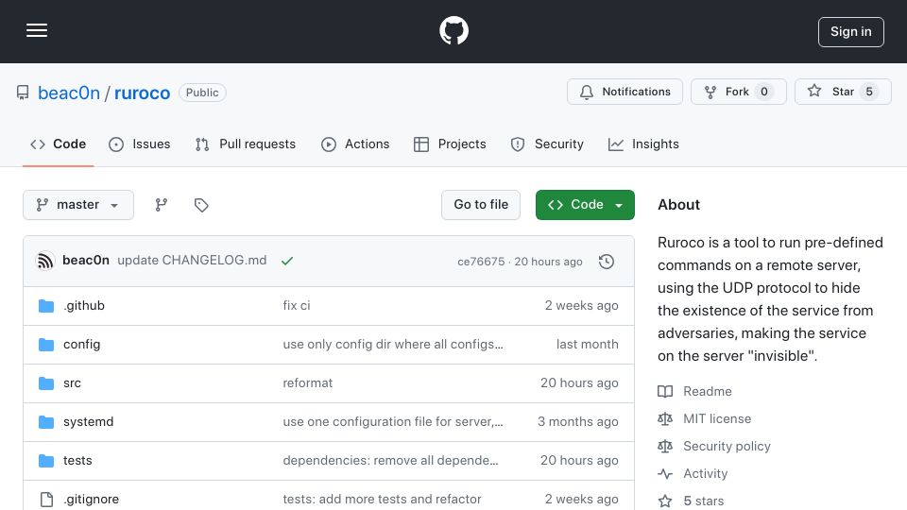Click the src folder icon
This screenshot has height=510, width=907.
pyautogui.click(x=46, y=383)
